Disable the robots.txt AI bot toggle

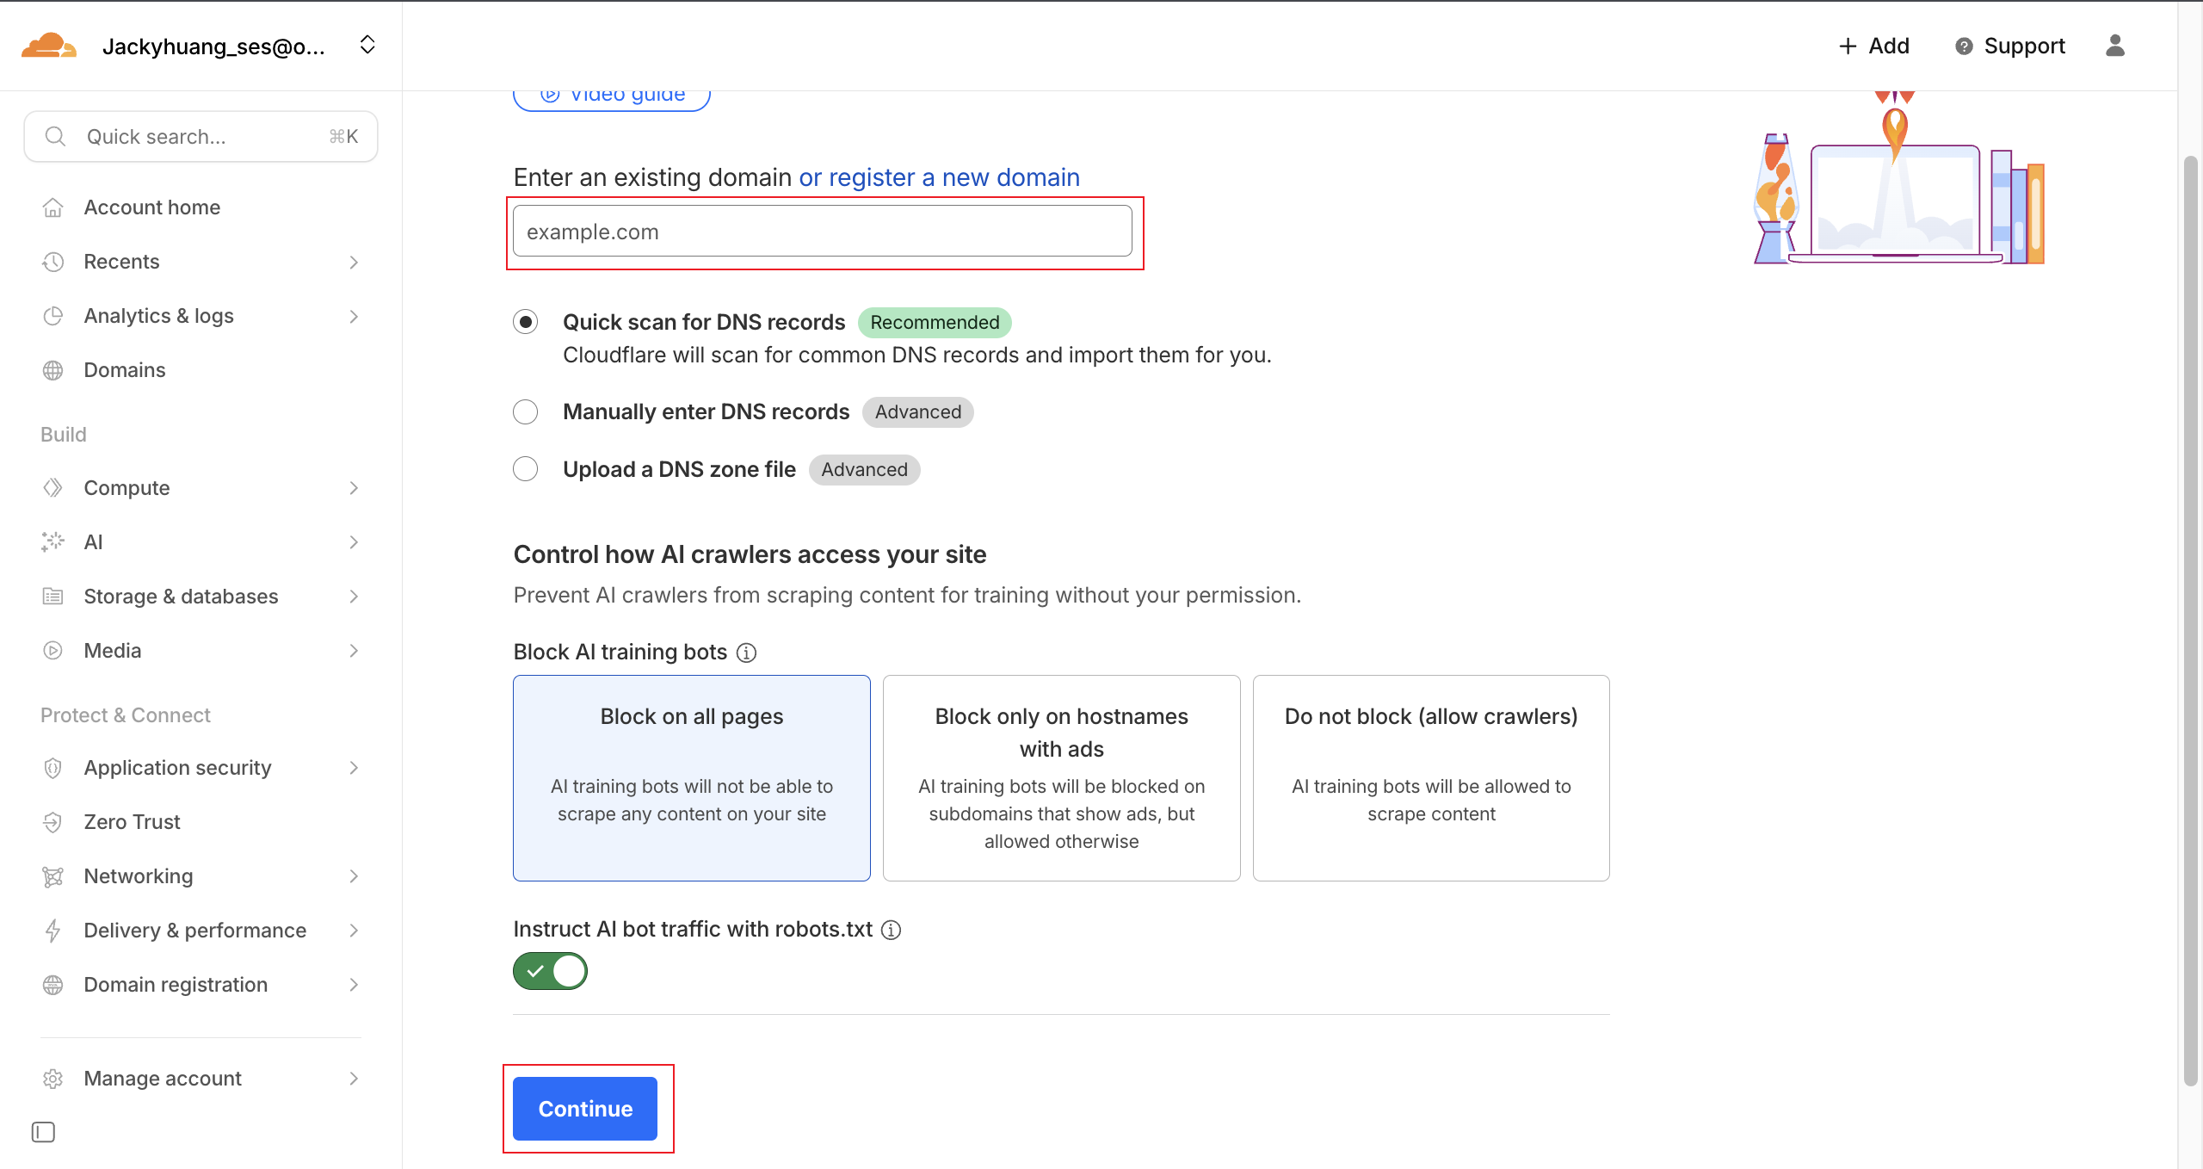551,971
